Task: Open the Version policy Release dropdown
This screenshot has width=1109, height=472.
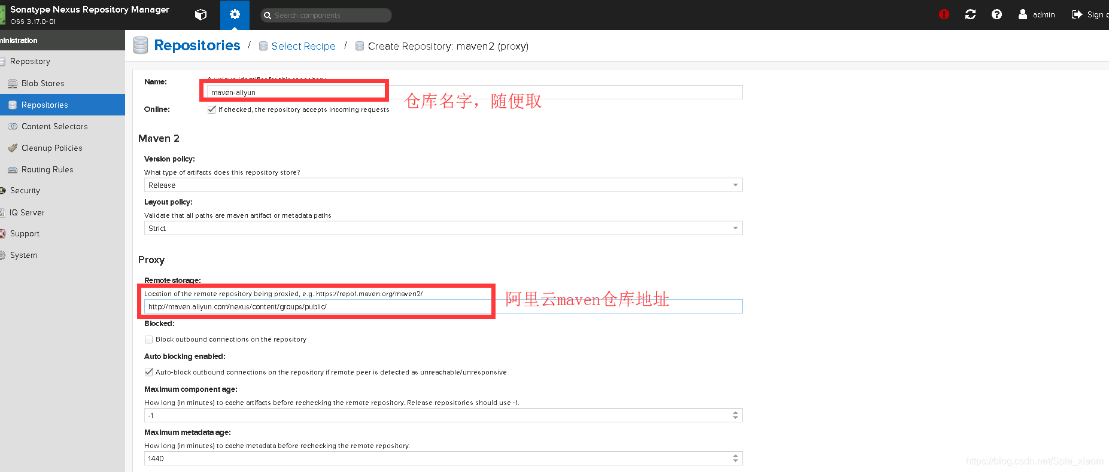Action: (443, 185)
